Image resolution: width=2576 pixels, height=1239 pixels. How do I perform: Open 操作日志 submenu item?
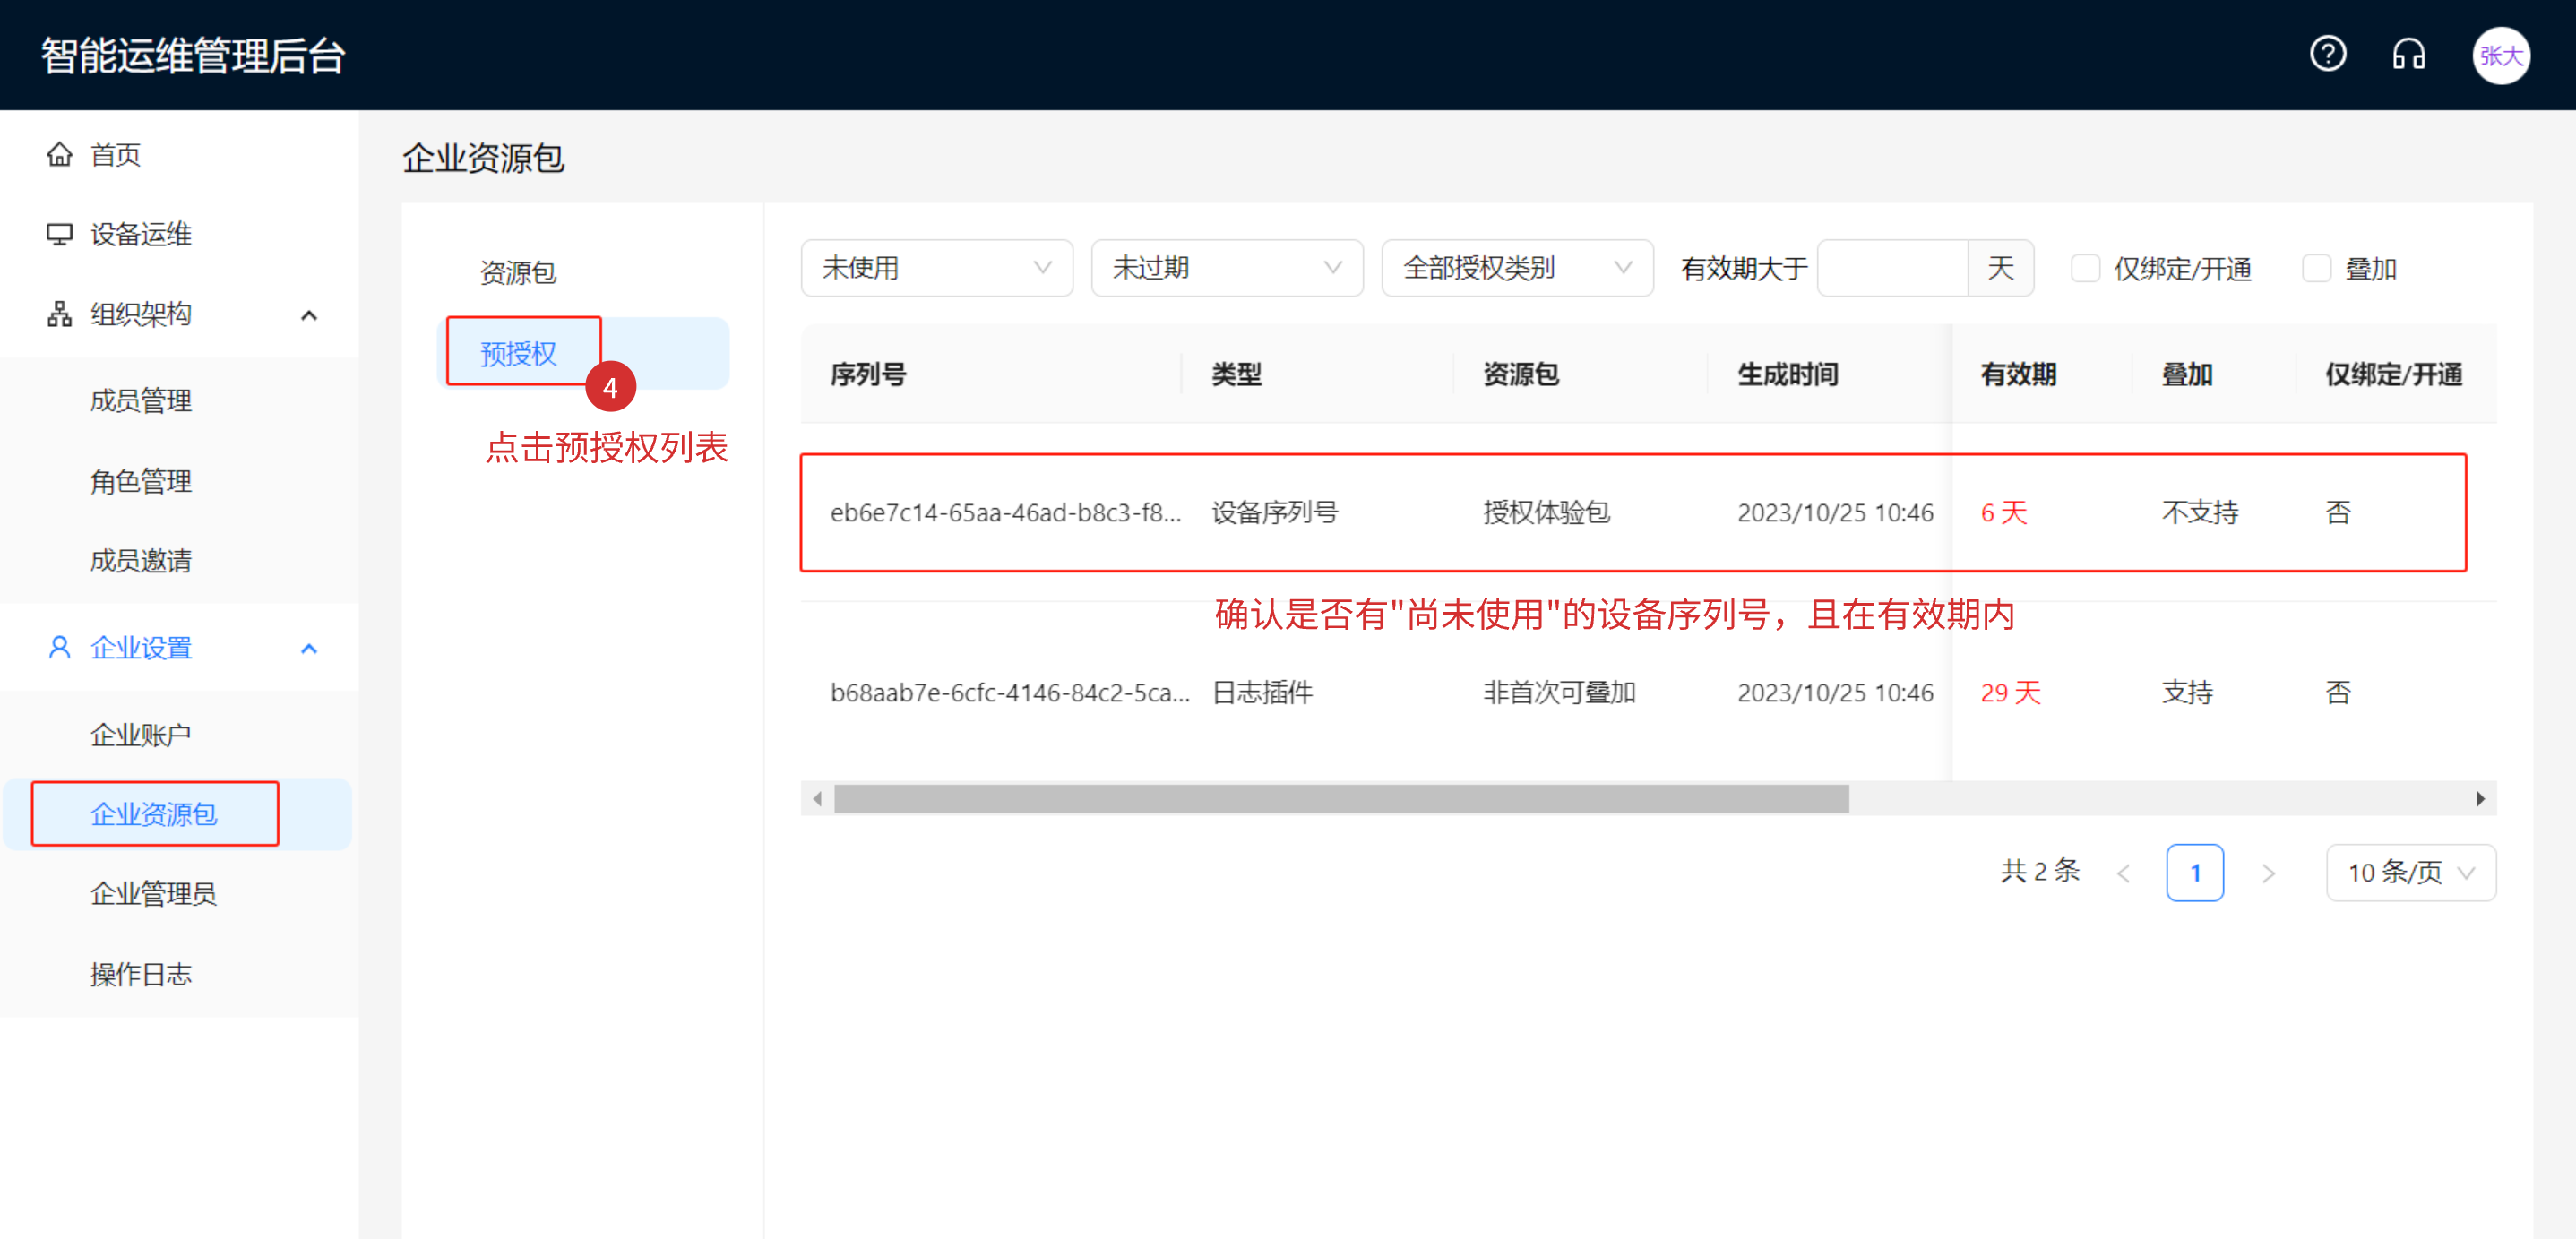141,974
